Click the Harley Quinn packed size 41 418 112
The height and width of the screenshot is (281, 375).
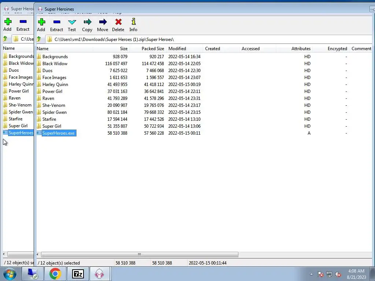click(154, 85)
